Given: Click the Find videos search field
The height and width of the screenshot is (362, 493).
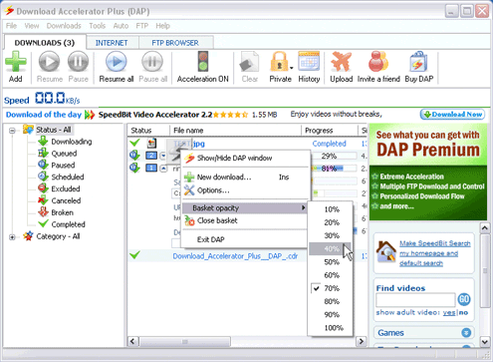Looking at the screenshot, I should pyautogui.click(x=415, y=300).
